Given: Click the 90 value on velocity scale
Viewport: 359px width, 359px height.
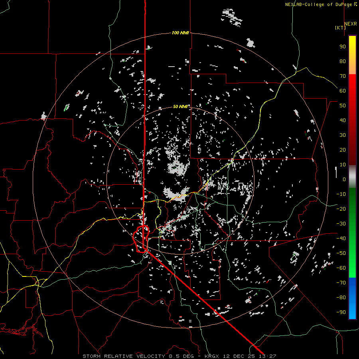Looking at the screenshot, I should tap(343, 47).
